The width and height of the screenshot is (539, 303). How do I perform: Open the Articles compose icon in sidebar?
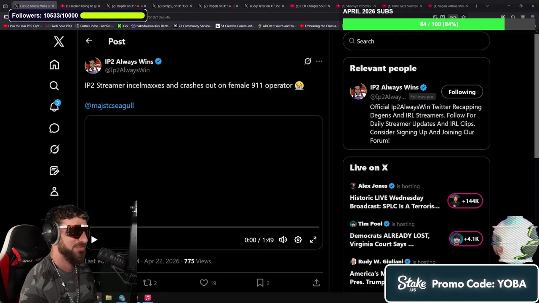[x=54, y=170]
